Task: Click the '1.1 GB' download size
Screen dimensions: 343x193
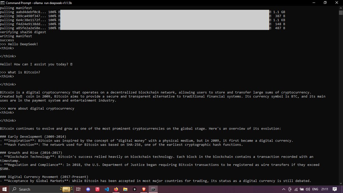Action: point(279,12)
